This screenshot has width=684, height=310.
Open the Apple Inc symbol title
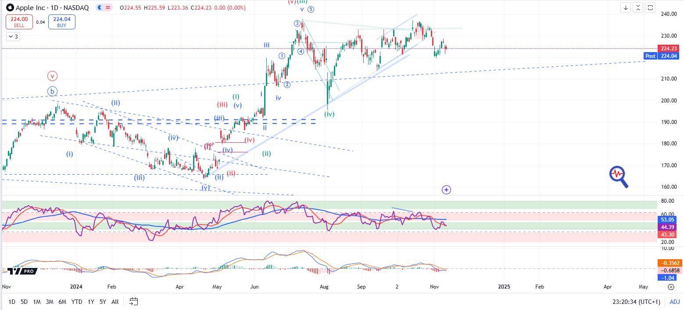[52, 8]
